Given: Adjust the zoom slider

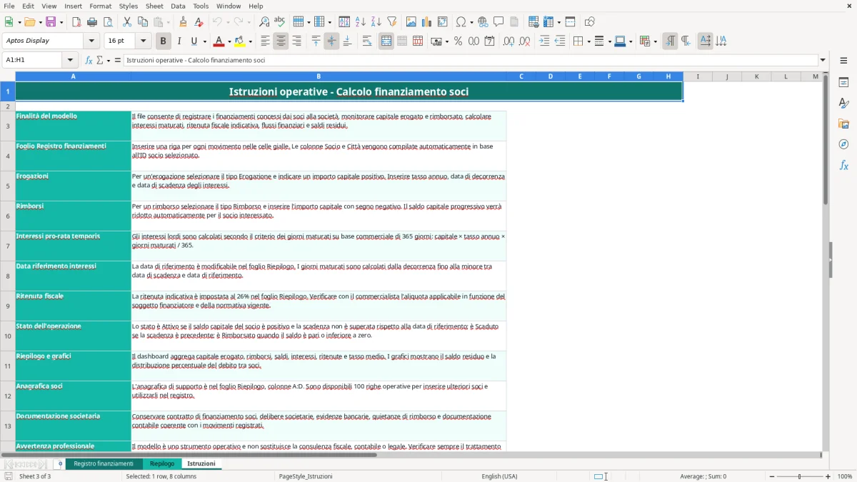Looking at the screenshot, I should (799, 476).
